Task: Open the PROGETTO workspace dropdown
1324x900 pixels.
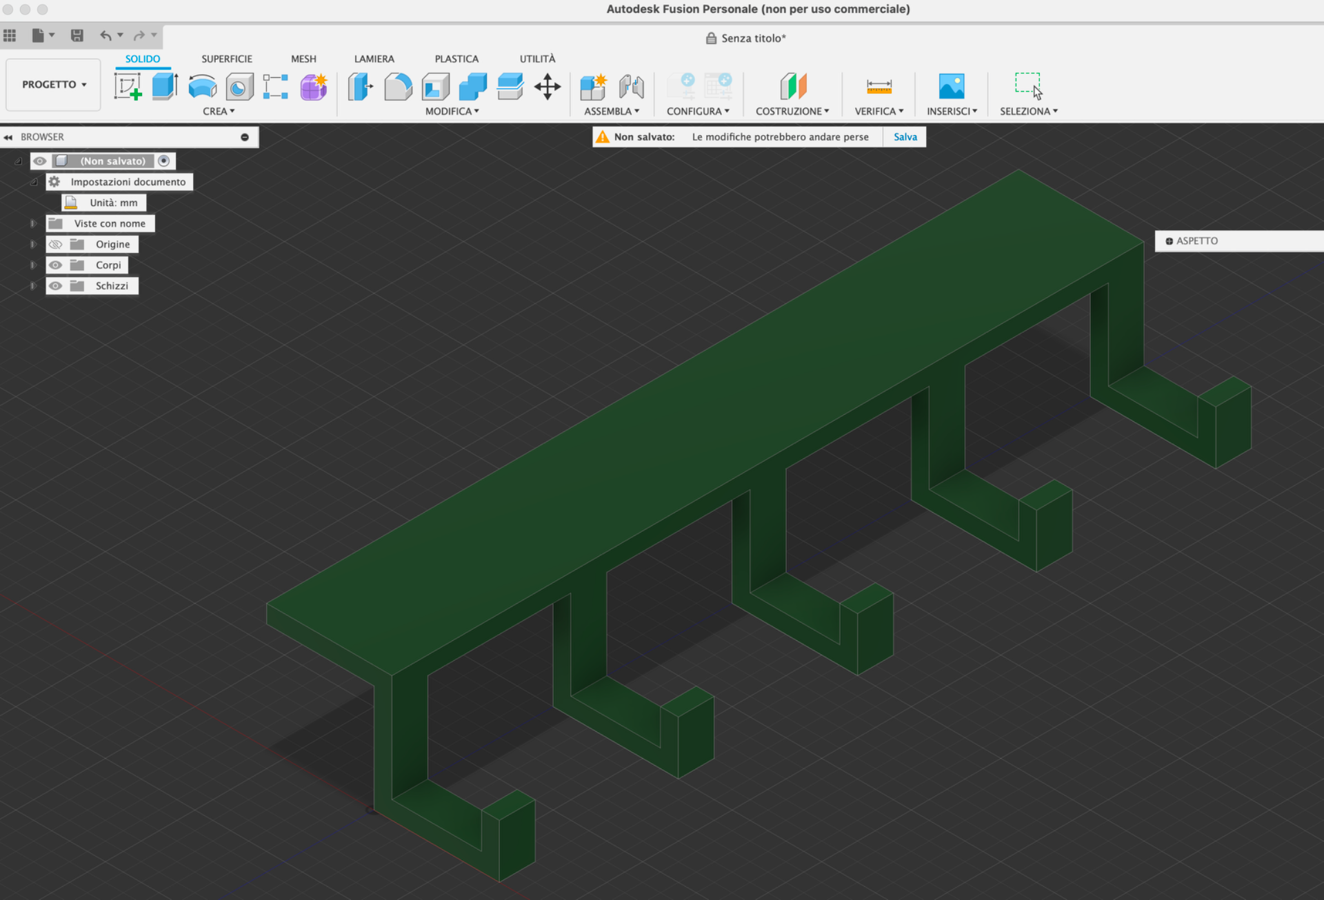Action: (54, 85)
